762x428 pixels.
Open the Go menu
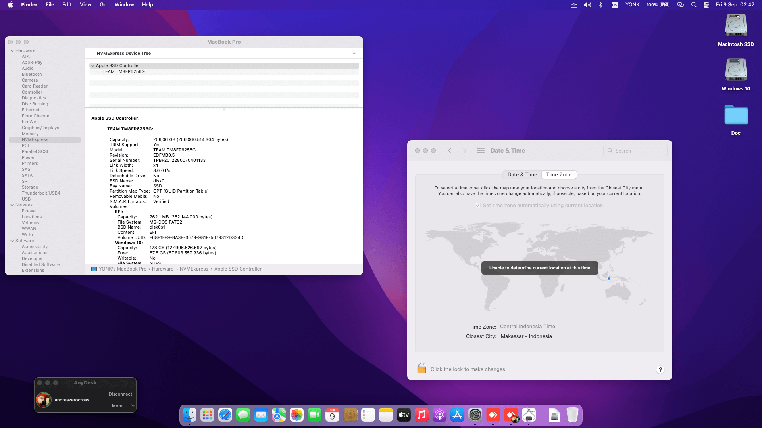click(103, 5)
